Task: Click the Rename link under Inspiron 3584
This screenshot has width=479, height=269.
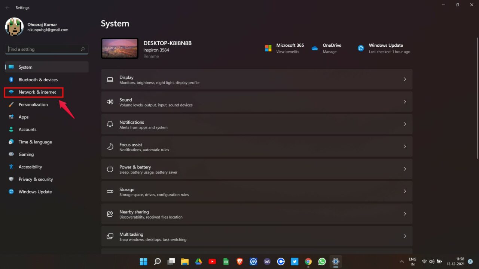Action: point(151,56)
